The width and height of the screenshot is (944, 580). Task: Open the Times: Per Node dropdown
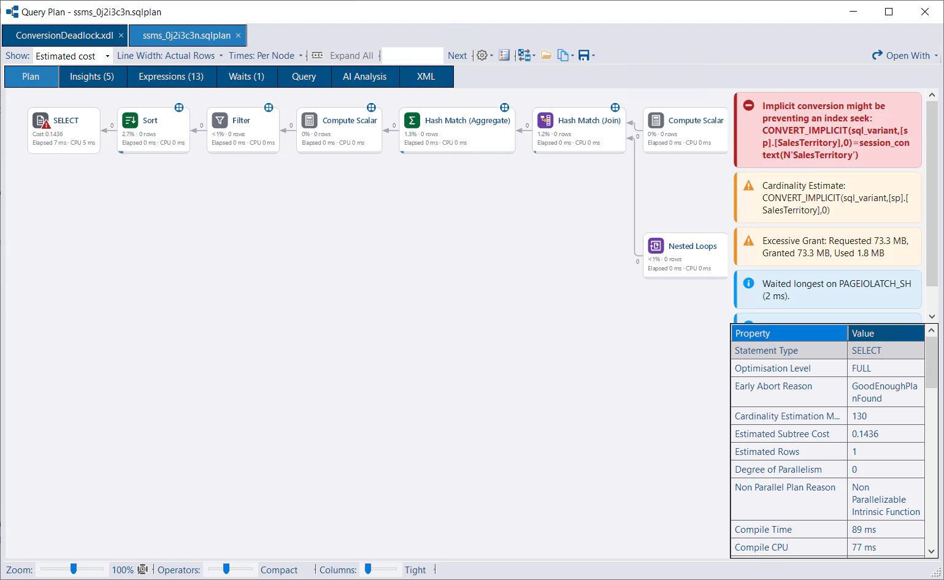pyautogui.click(x=266, y=55)
